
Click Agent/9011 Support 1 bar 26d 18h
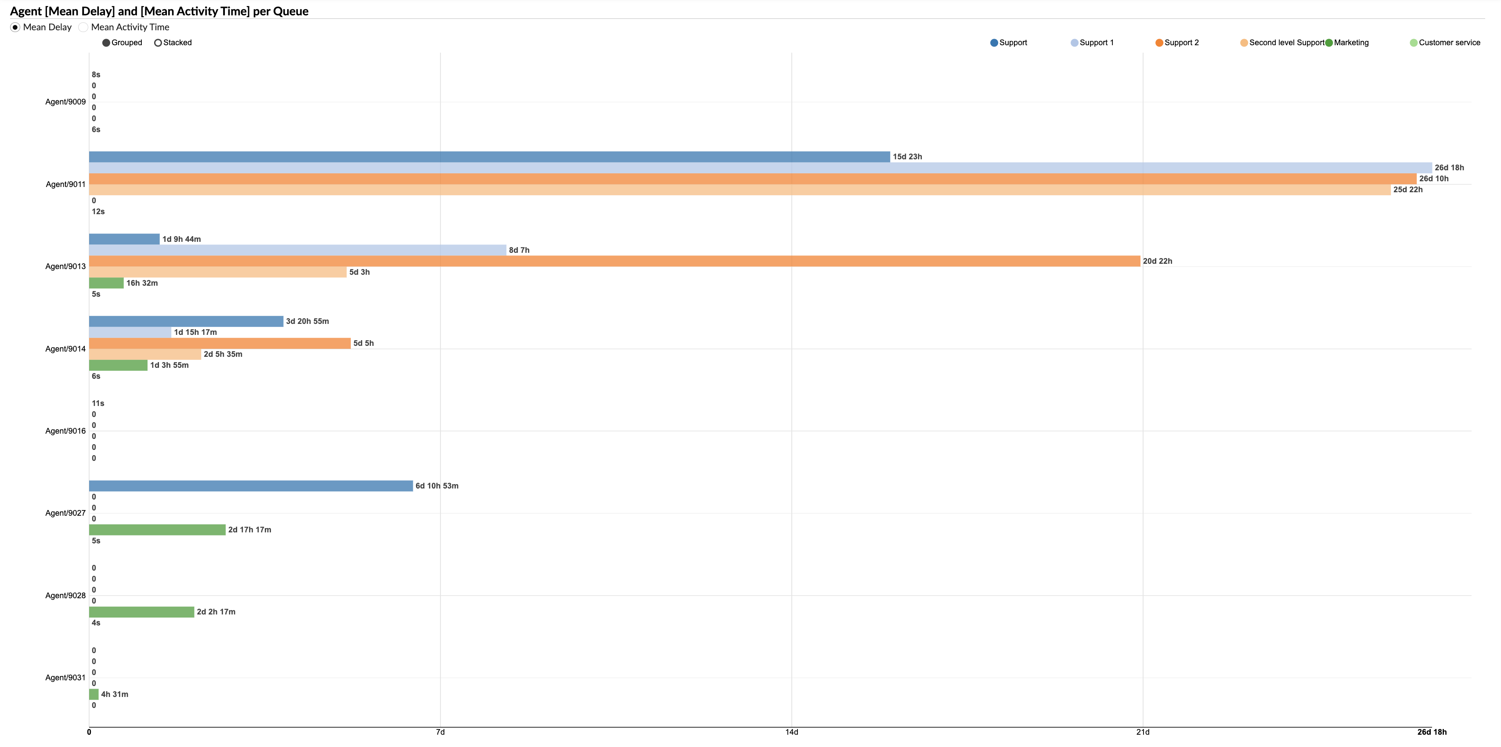pyautogui.click(x=761, y=168)
